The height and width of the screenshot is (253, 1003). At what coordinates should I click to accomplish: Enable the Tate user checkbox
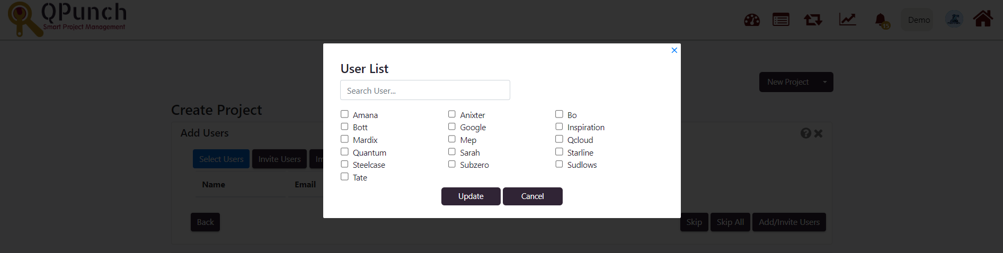pyautogui.click(x=344, y=177)
